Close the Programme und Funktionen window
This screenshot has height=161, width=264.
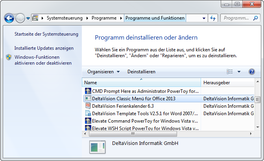(252, 4)
